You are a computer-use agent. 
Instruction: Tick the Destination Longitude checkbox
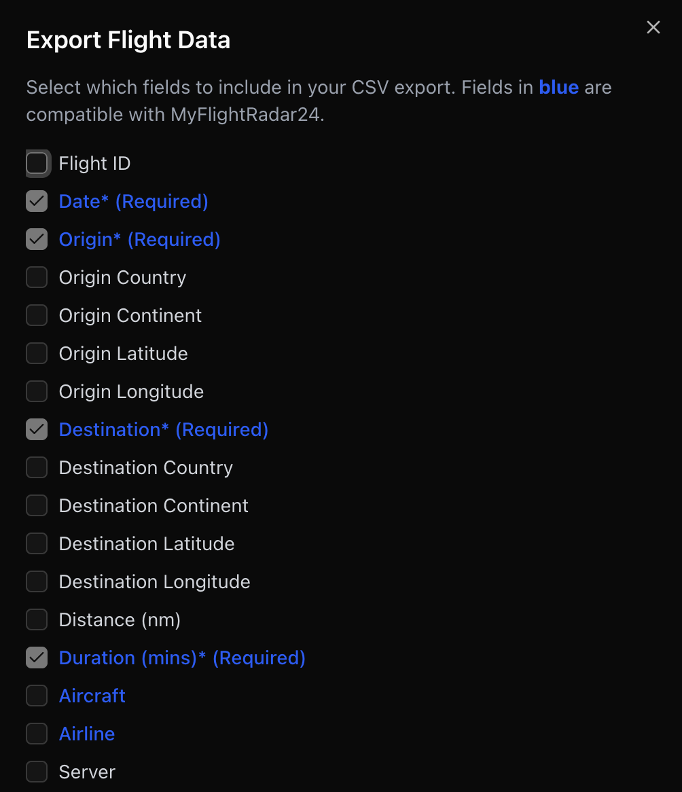pos(37,581)
